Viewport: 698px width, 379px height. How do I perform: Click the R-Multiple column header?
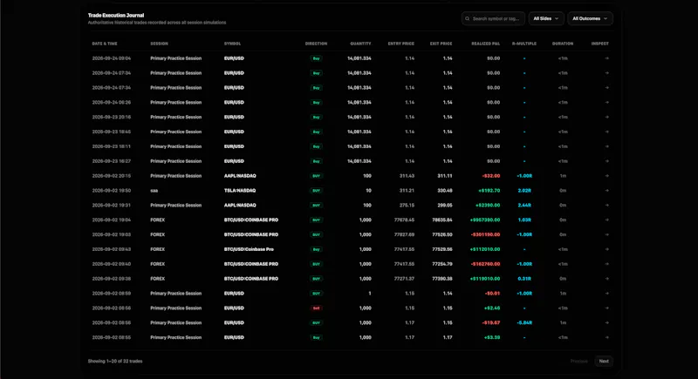[x=524, y=44]
